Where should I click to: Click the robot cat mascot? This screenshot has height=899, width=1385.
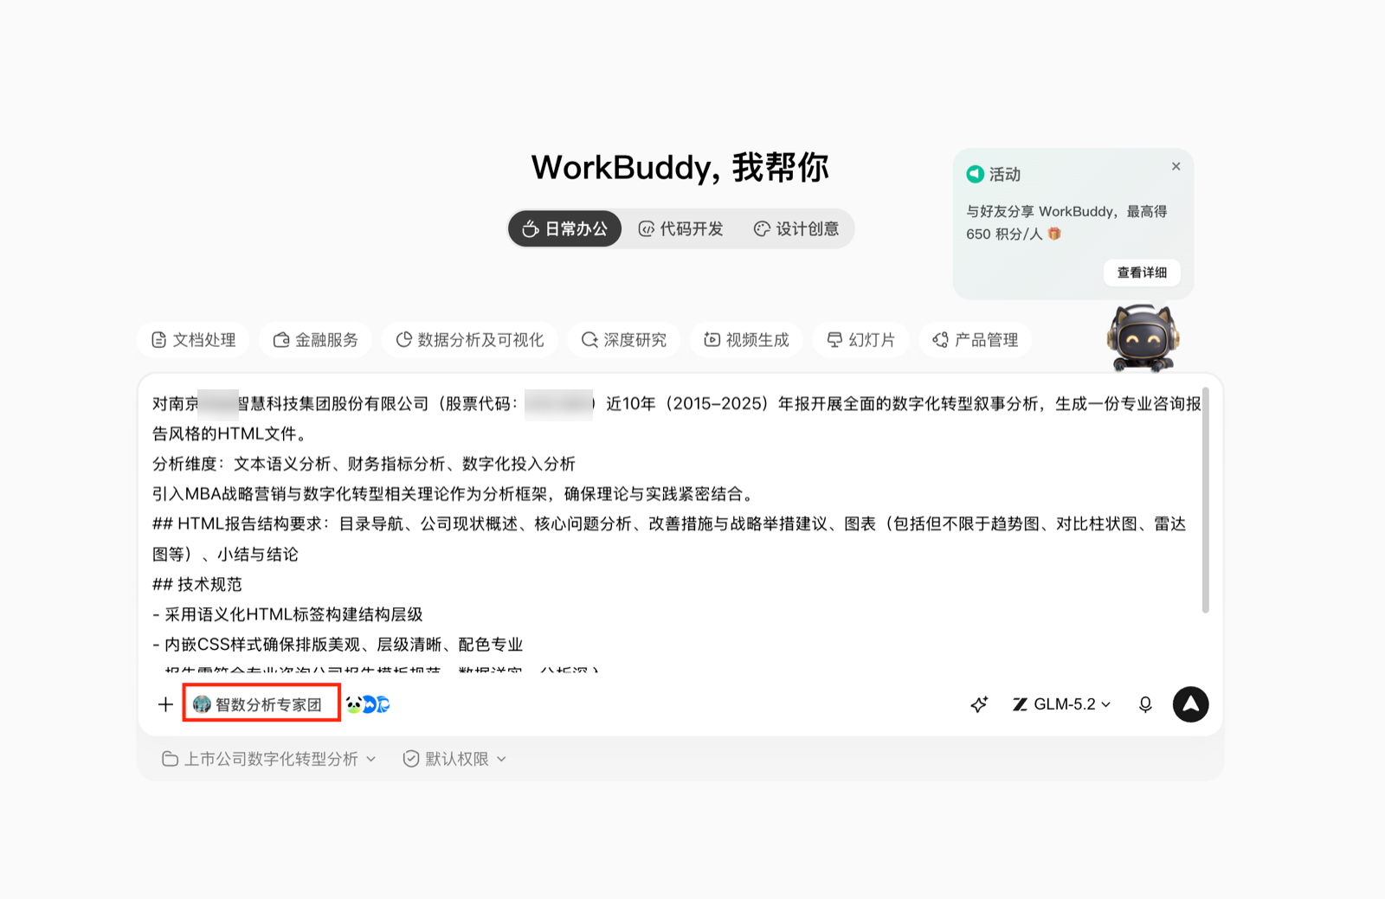click(x=1143, y=338)
